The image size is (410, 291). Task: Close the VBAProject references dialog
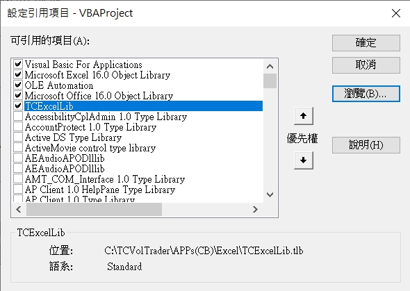pos(396,13)
